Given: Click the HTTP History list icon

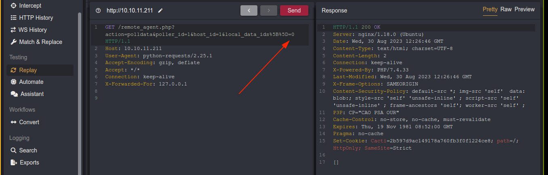Looking at the screenshot, I should [x=13, y=18].
